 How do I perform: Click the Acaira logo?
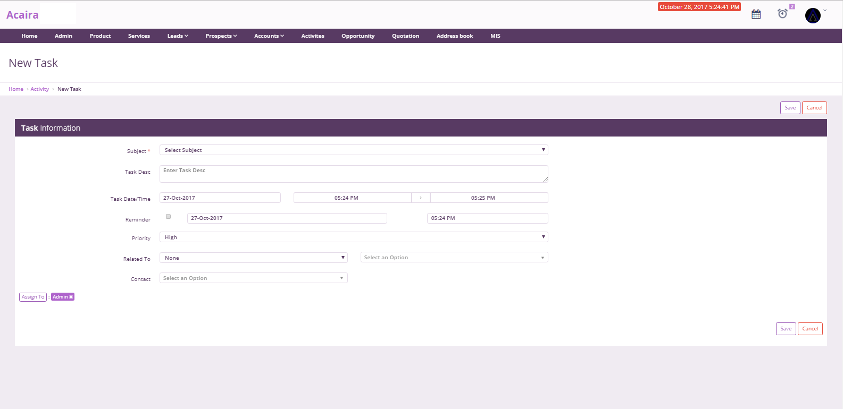(22, 15)
